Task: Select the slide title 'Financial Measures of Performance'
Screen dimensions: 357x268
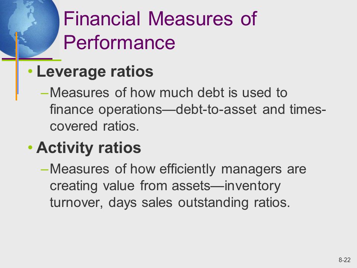Action: pos(160,30)
